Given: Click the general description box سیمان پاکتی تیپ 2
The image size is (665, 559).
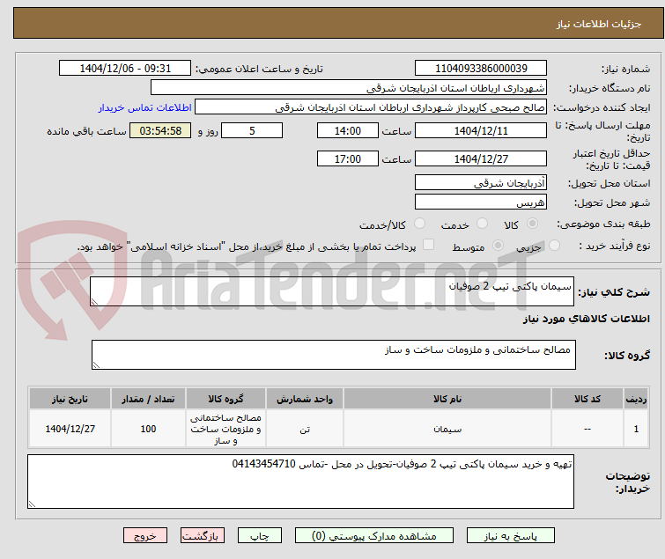Looking at the screenshot, I should pos(332,291).
